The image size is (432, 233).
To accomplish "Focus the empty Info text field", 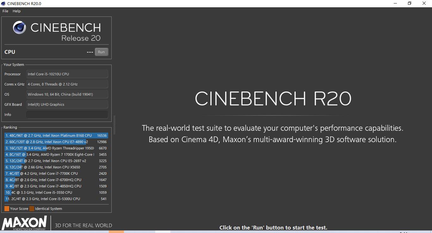I will point(67,115).
